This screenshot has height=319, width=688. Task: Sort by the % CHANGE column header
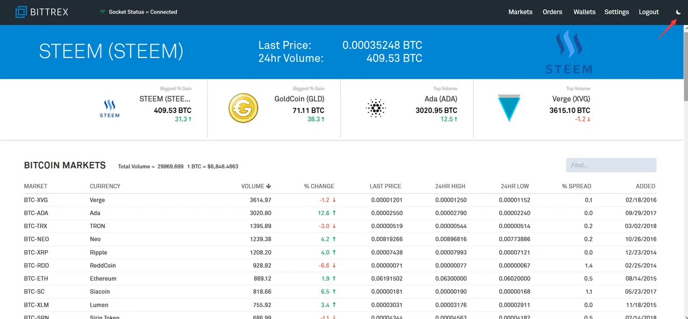(x=319, y=186)
